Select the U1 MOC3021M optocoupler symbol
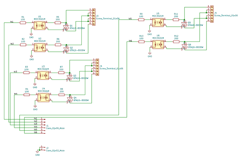 pos(39,25)
